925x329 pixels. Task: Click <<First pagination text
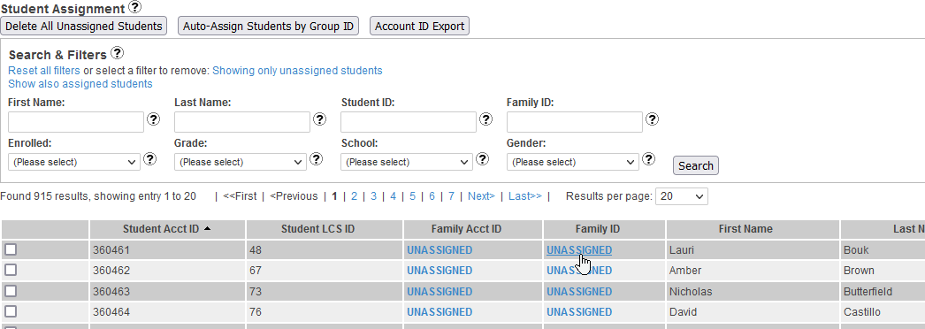point(241,196)
